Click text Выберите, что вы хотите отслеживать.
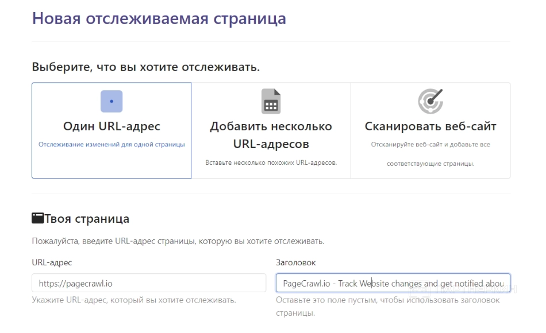 (x=146, y=67)
